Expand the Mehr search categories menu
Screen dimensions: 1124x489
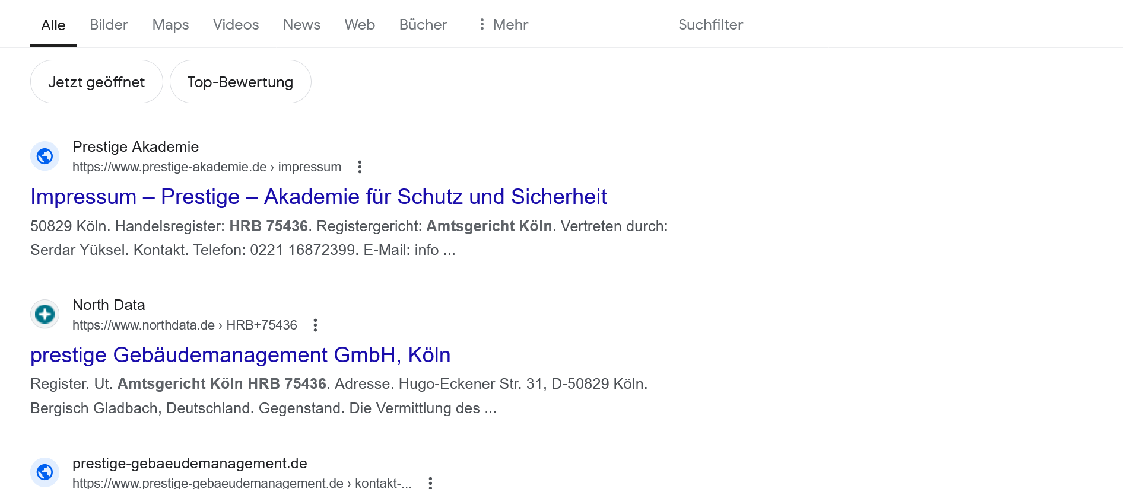[503, 25]
